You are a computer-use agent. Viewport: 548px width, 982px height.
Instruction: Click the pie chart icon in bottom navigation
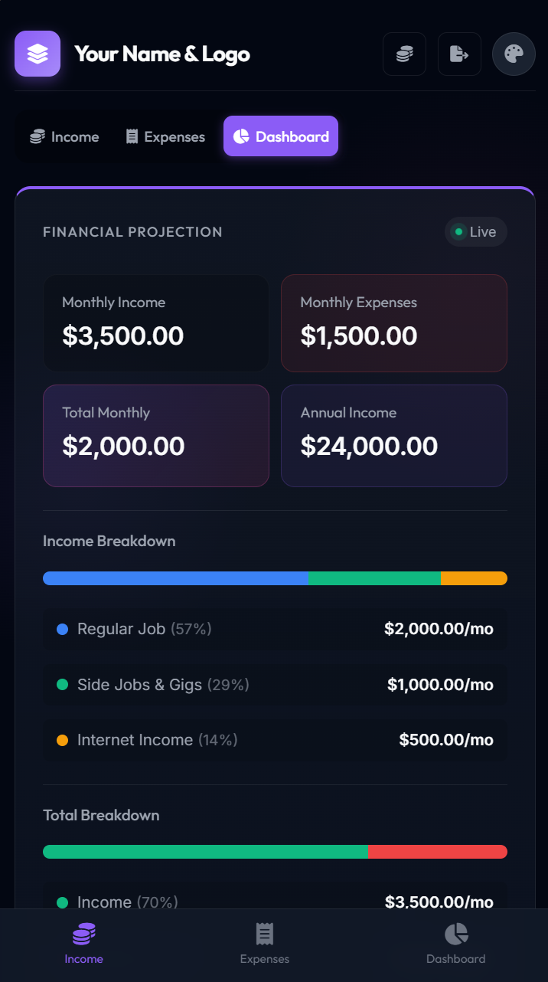point(456,934)
